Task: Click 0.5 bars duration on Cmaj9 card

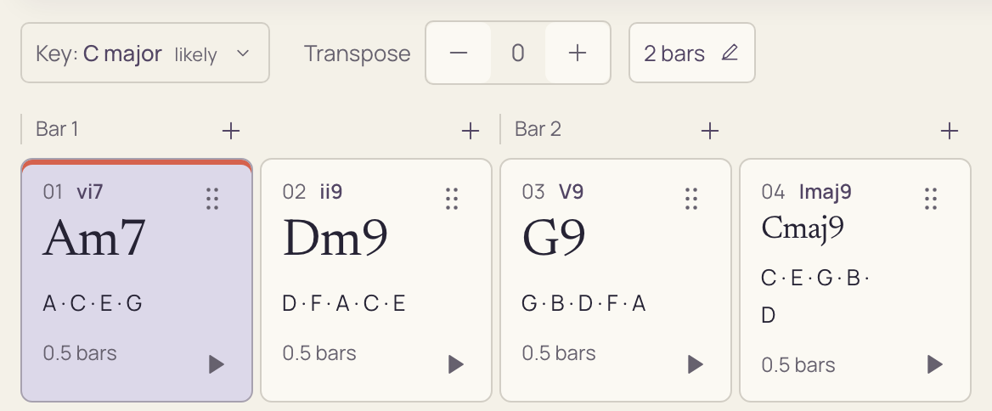Action: pyautogui.click(x=798, y=365)
